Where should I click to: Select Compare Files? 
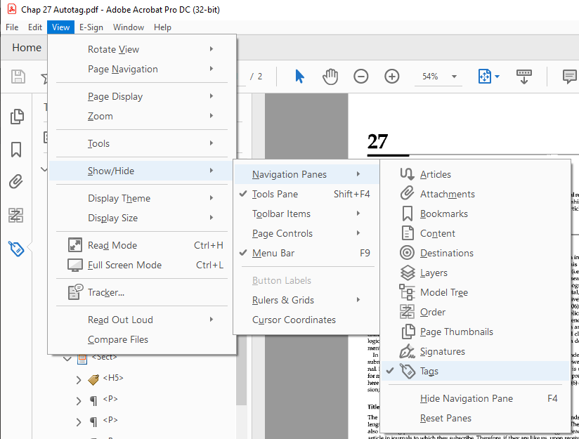[x=142, y=339]
